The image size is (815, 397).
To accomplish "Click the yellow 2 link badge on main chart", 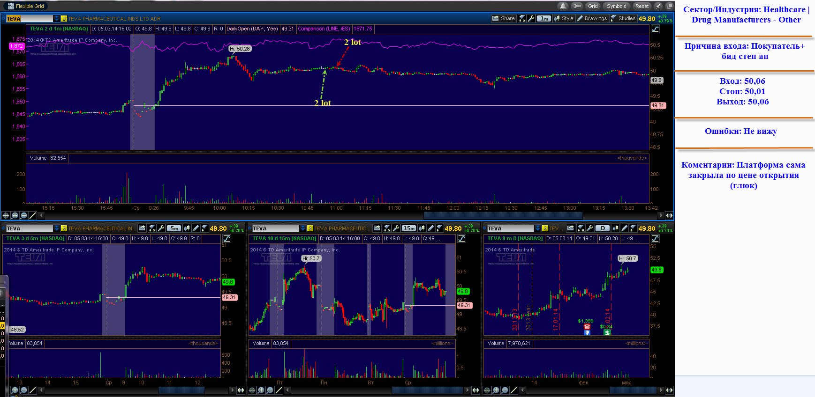I will 64,19.
